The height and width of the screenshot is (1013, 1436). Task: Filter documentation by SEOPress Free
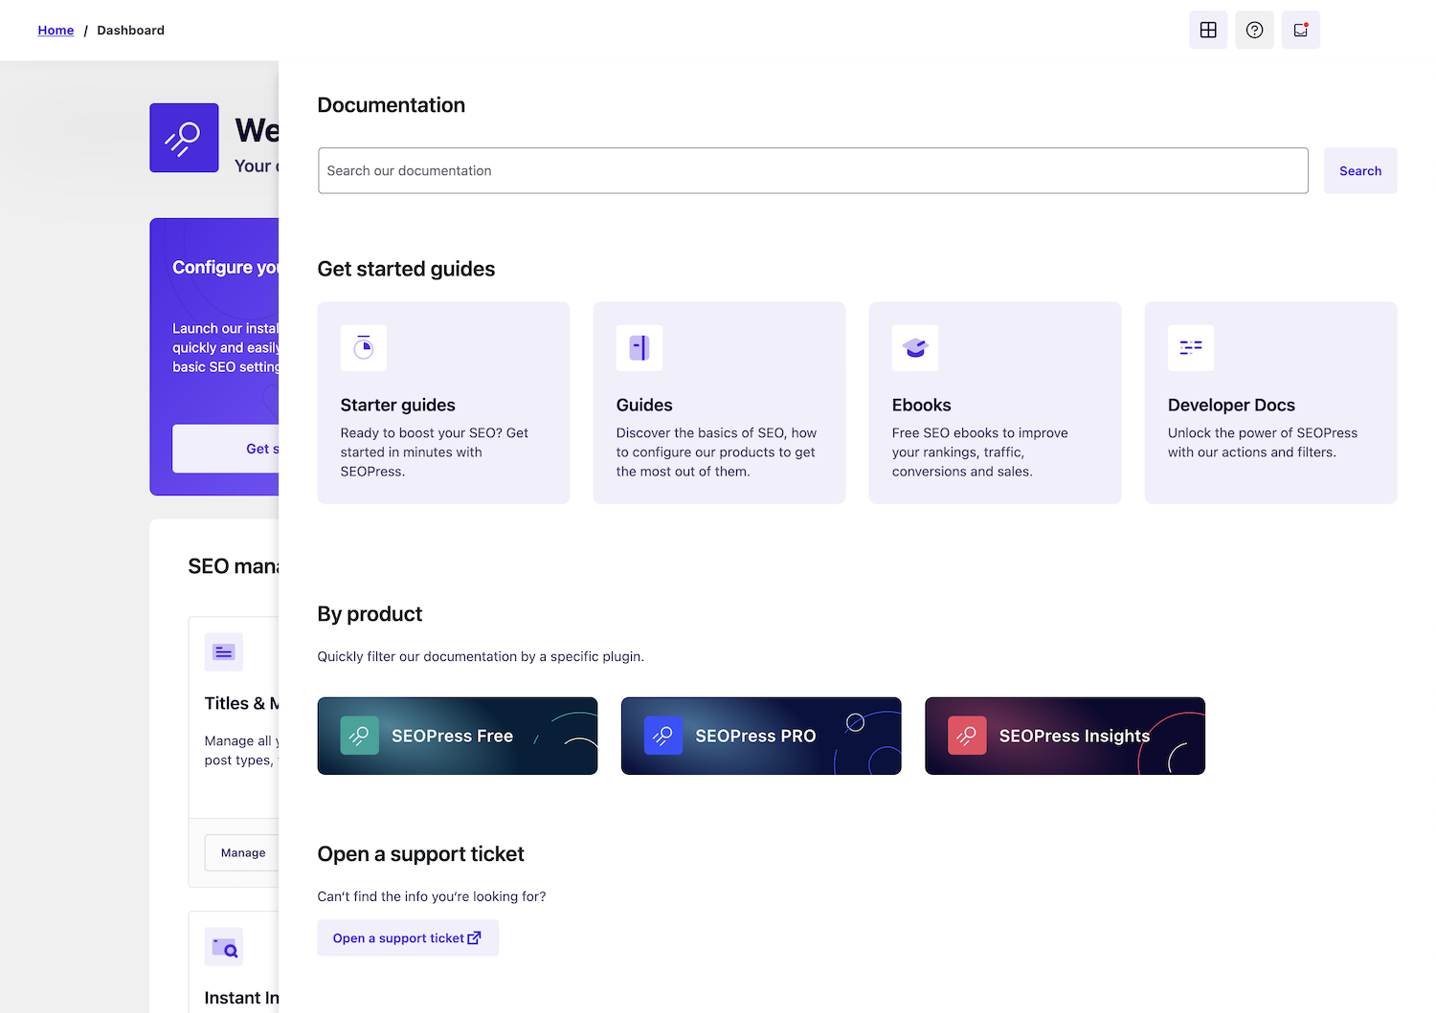(458, 736)
